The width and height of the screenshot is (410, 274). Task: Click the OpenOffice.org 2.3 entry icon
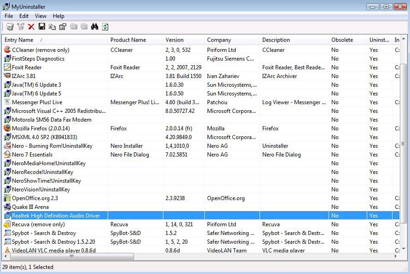click(7, 198)
